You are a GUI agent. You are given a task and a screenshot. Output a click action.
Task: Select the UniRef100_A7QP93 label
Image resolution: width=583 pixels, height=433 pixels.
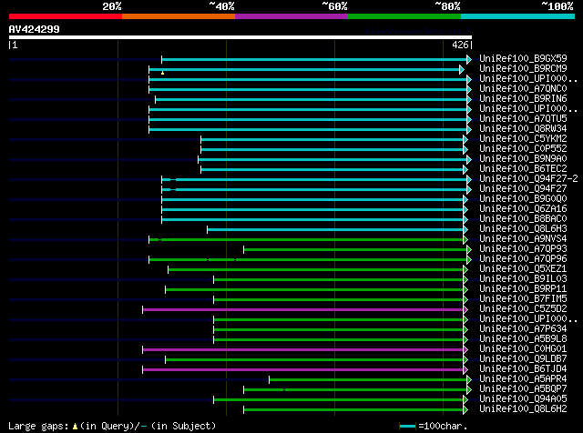[x=523, y=249]
